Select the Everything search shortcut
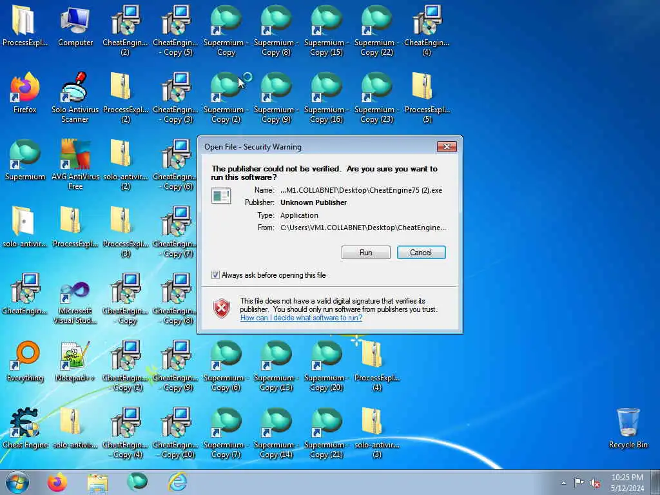Viewport: 660px width, 495px height. click(x=25, y=361)
